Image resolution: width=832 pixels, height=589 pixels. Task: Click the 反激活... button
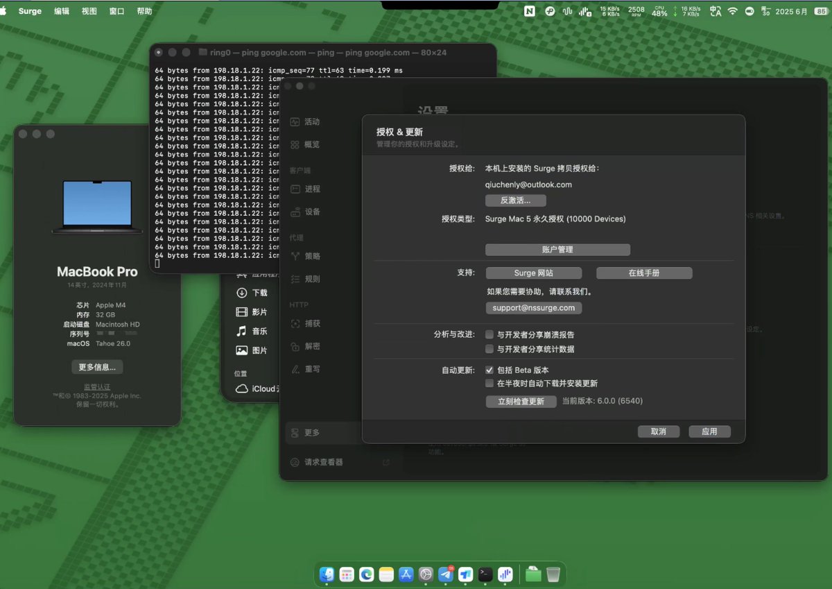[x=516, y=200]
